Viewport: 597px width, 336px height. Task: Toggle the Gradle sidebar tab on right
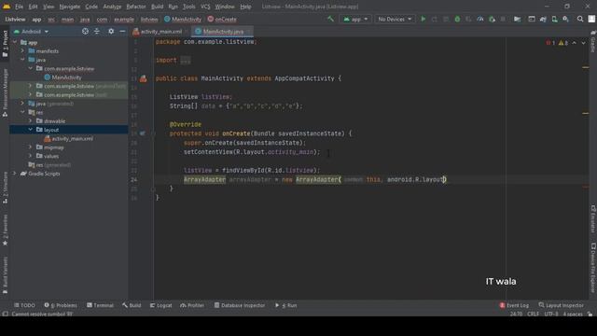[593, 42]
